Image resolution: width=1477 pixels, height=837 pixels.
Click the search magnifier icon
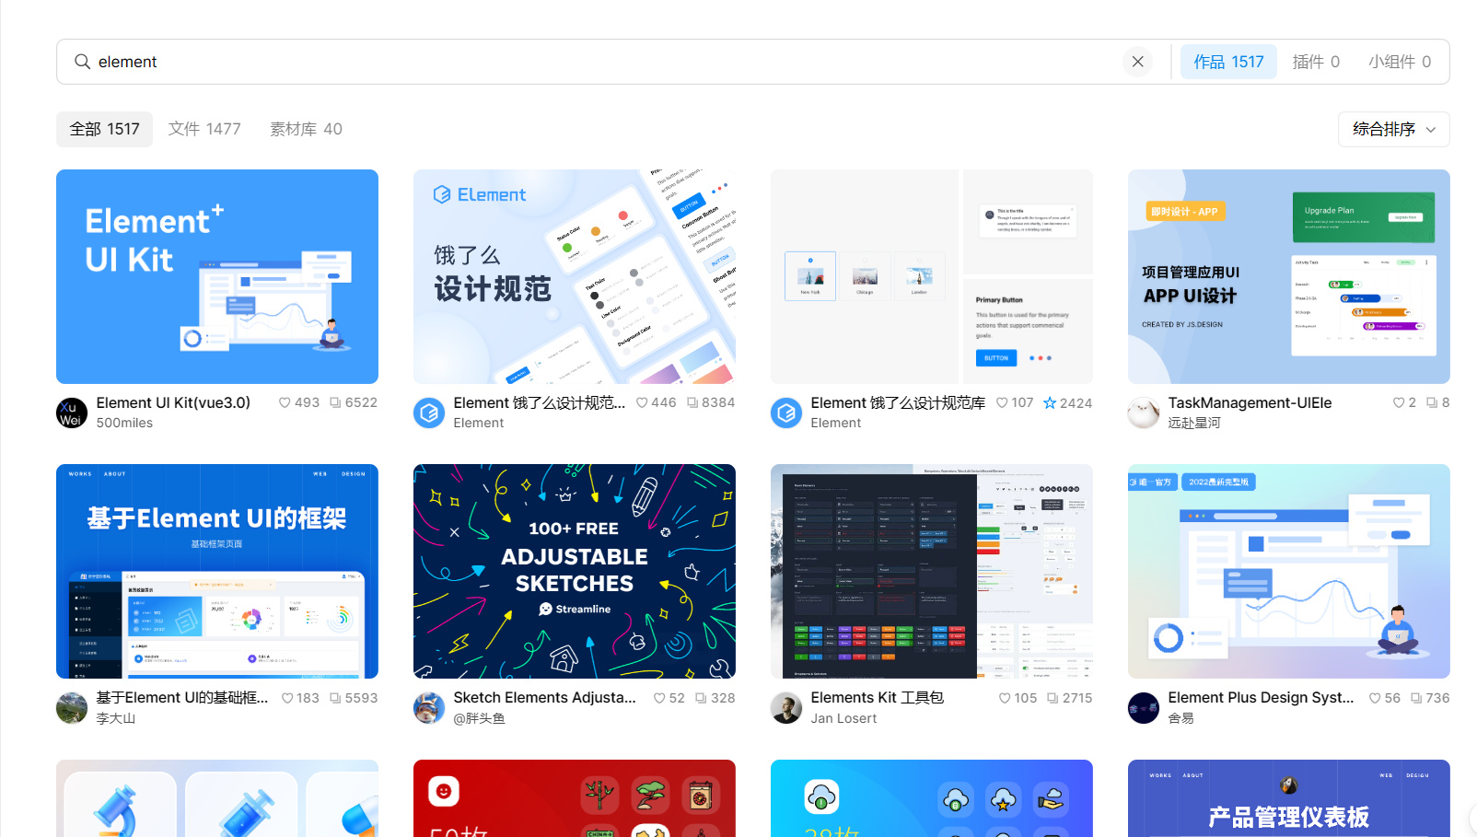[x=82, y=62]
